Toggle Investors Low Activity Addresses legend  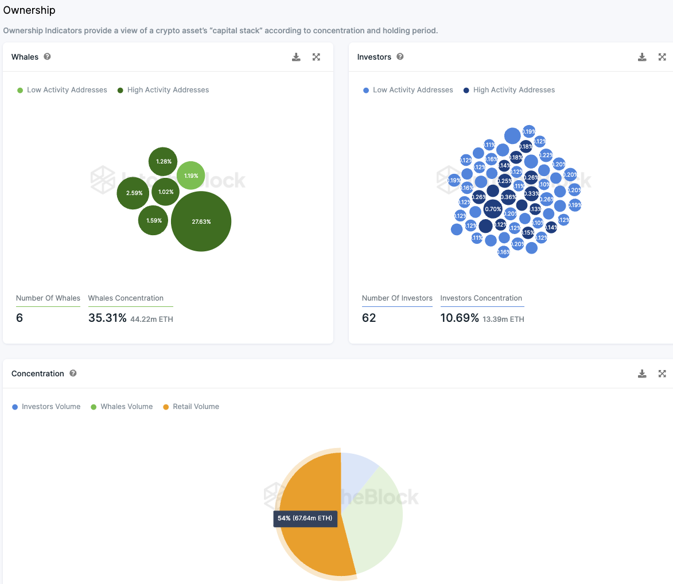408,90
